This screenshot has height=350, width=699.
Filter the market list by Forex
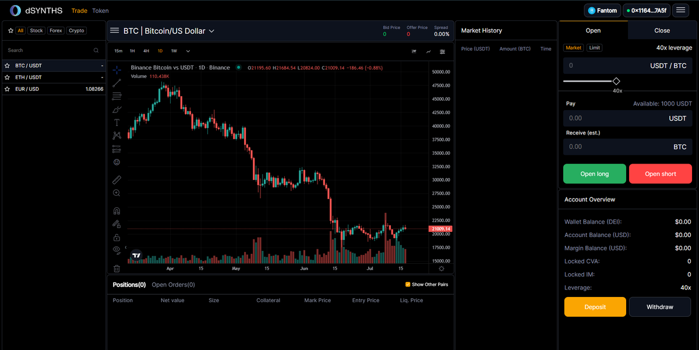[56, 30]
